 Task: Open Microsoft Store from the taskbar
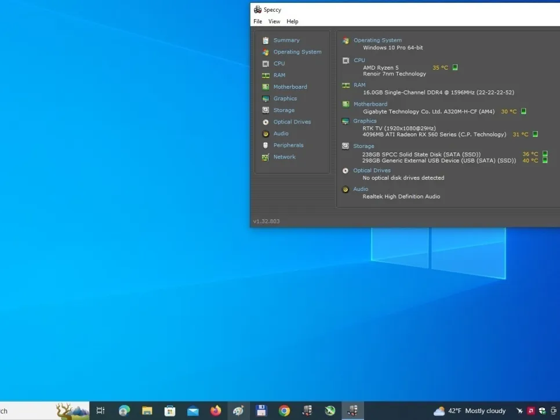tap(170, 411)
